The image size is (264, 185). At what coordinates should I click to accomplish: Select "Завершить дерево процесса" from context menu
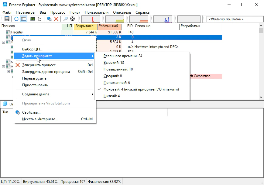pos(46,72)
